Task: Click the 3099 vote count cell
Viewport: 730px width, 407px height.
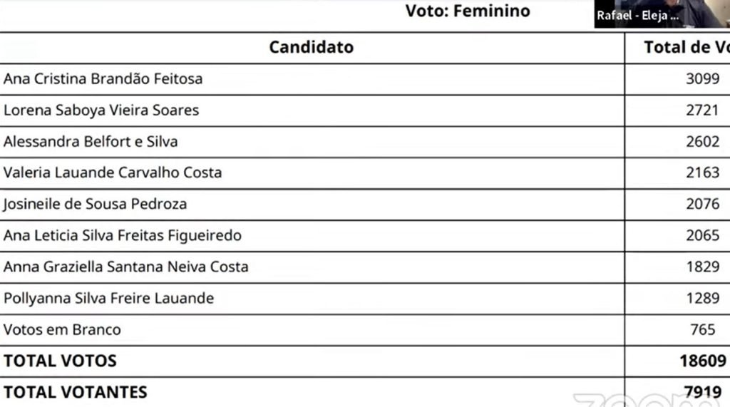Action: [x=702, y=79]
